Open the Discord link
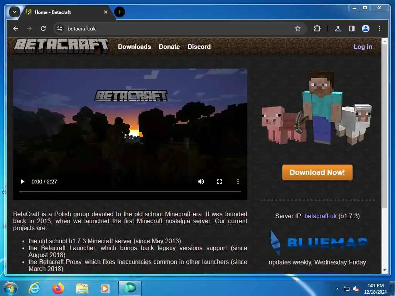The image size is (395, 296). (x=199, y=47)
